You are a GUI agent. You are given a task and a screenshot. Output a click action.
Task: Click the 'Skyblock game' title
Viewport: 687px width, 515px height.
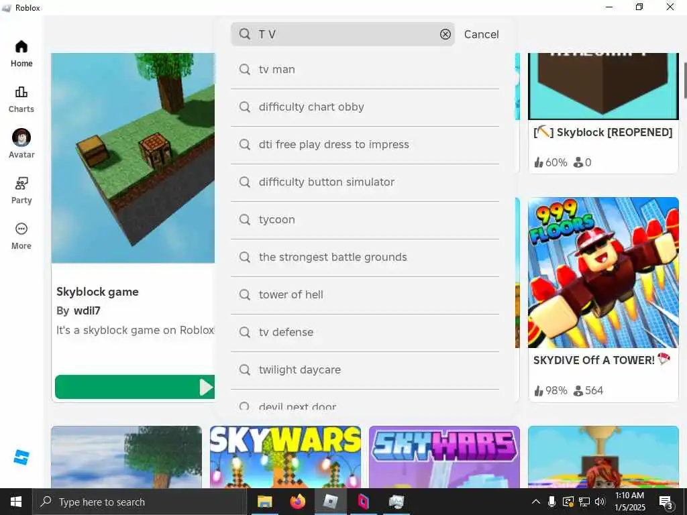(97, 292)
